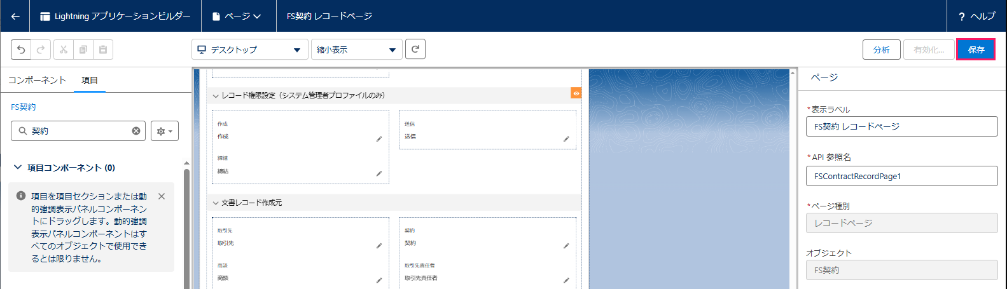1007x289 pixels.
Task: Open ヘルプ from the header
Action: pos(976,17)
